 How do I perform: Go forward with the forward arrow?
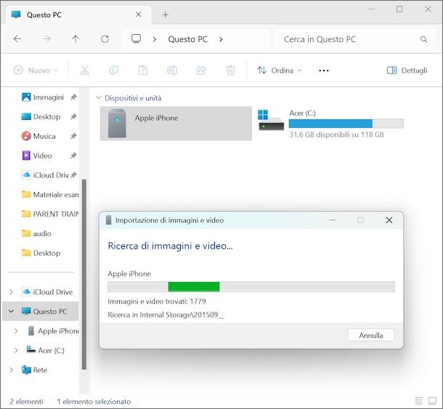pyautogui.click(x=46, y=39)
